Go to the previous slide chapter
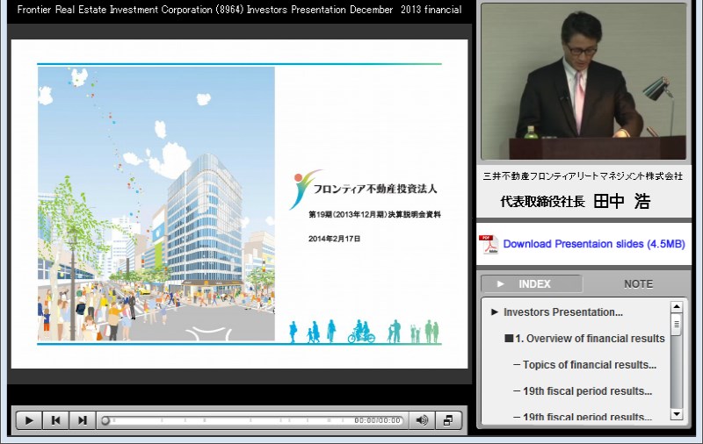 55,420
